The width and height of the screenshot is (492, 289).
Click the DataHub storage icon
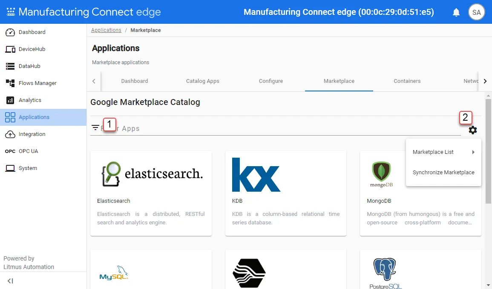[x=10, y=66]
